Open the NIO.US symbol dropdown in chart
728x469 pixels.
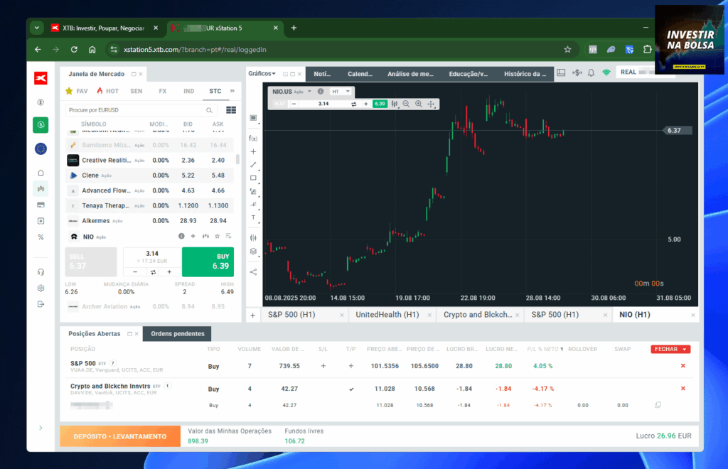click(309, 92)
